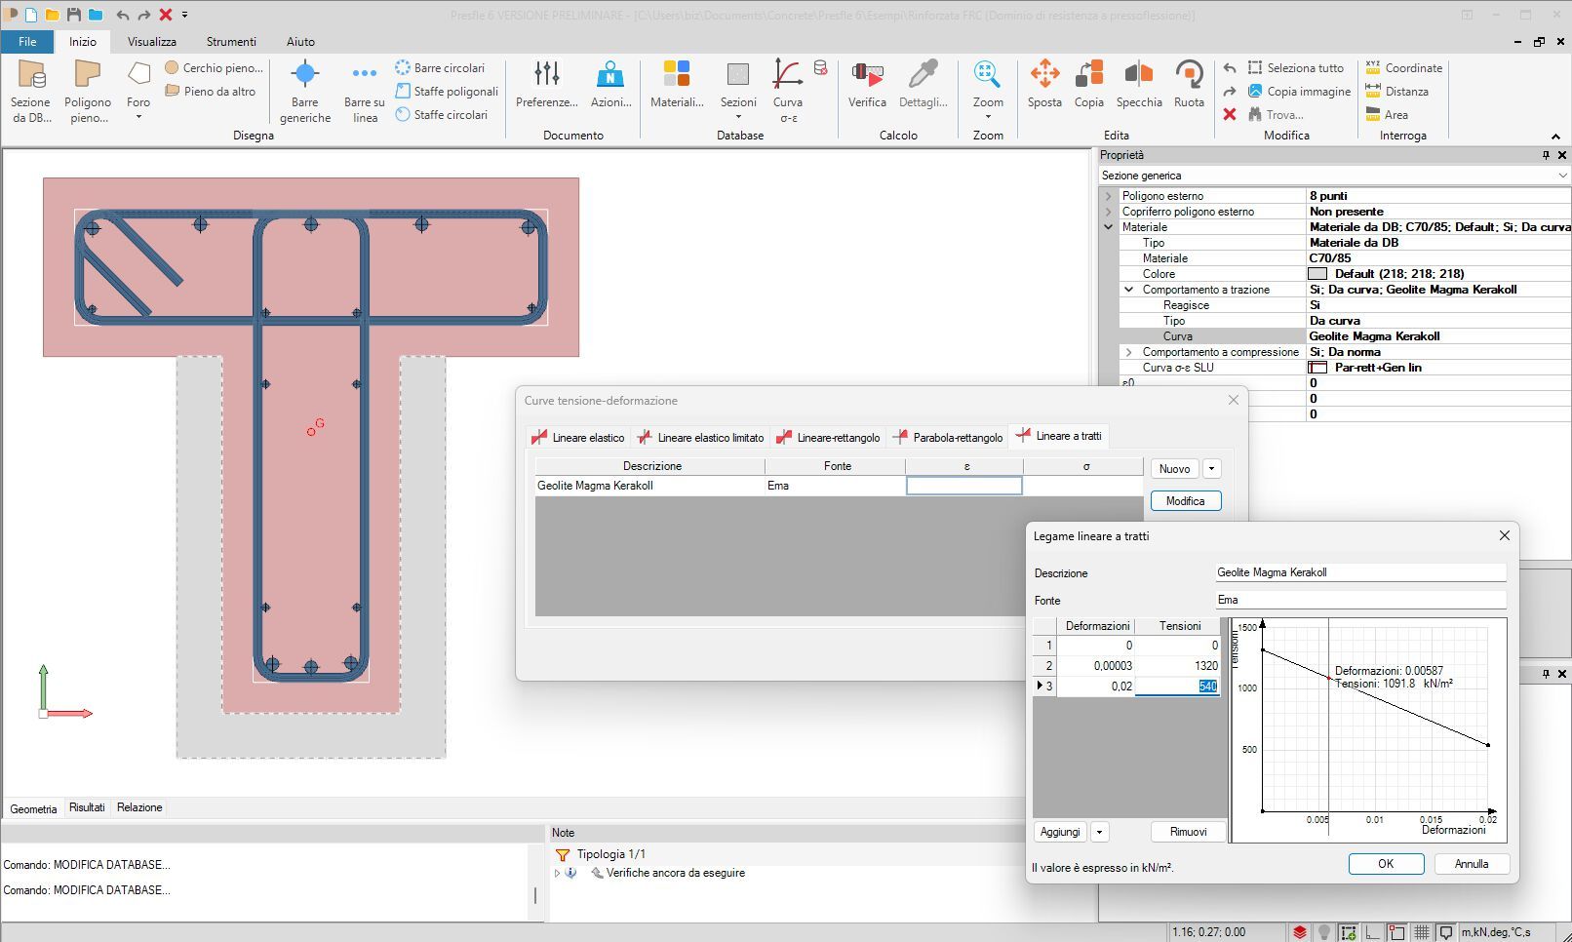Open the dropdown arrow next to Nuovo

[1212, 469]
